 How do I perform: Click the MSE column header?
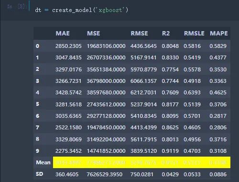click(x=93, y=34)
